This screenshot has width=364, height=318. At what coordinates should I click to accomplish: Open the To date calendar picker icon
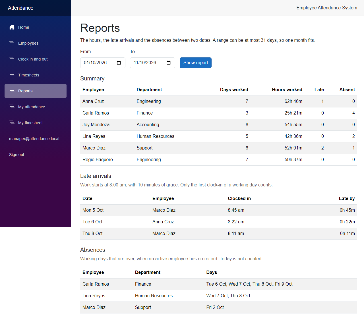[x=169, y=63]
